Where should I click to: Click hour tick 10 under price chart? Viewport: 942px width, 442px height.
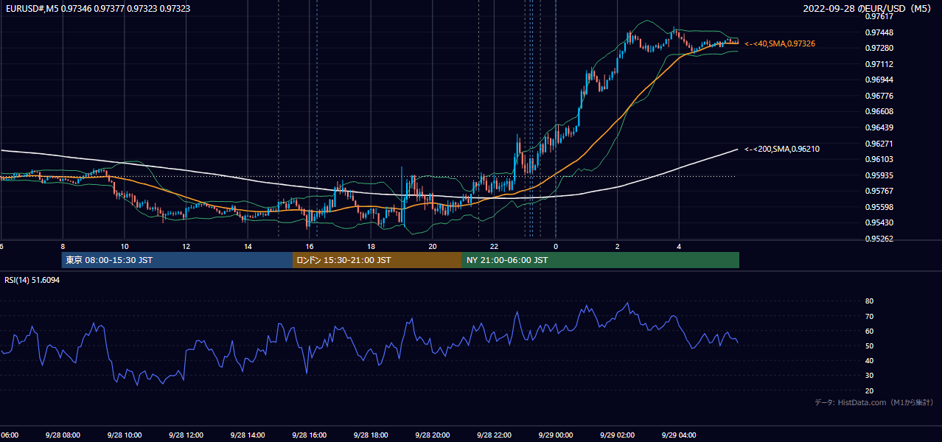point(125,247)
